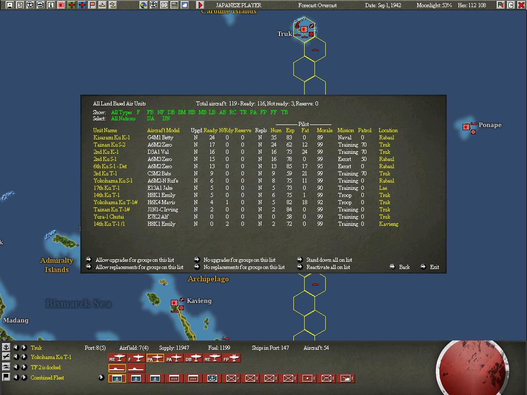
Task: Reactivate all on list
Action: point(328,267)
